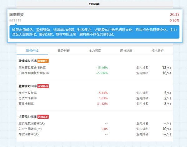Open the 技术分析 tab
Screen dimensions: 187x147
click(x=157, y=51)
